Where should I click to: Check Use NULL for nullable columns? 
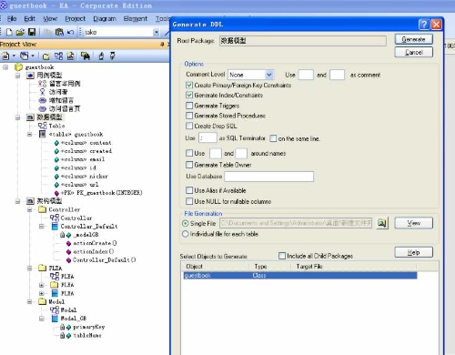tap(189, 201)
